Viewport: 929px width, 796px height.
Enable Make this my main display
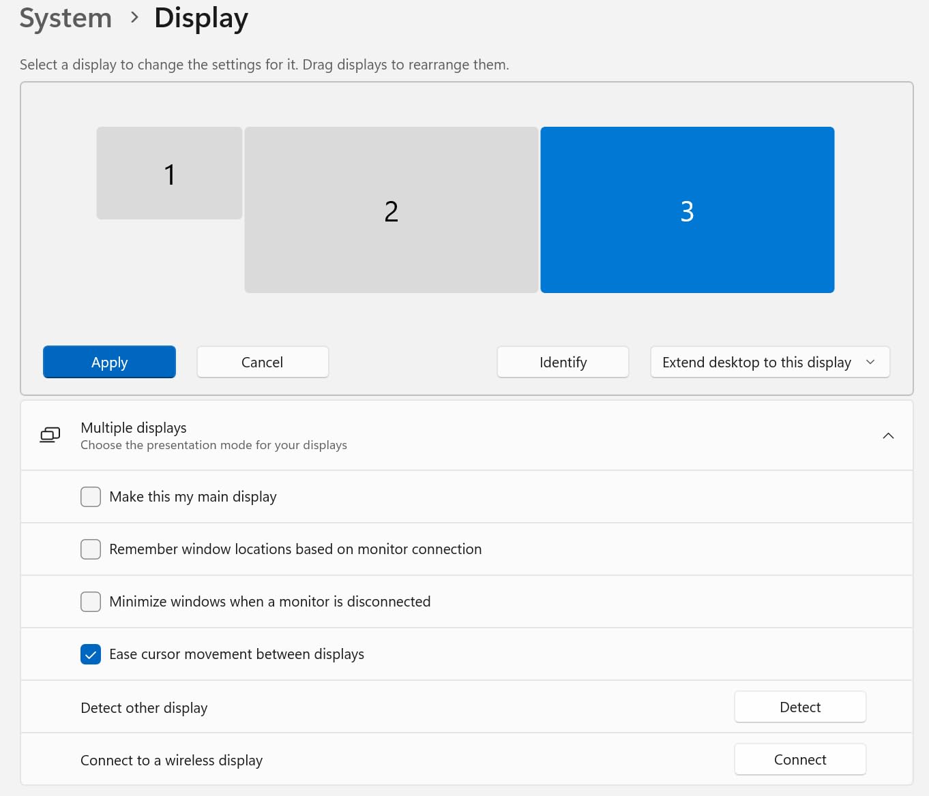tap(91, 497)
